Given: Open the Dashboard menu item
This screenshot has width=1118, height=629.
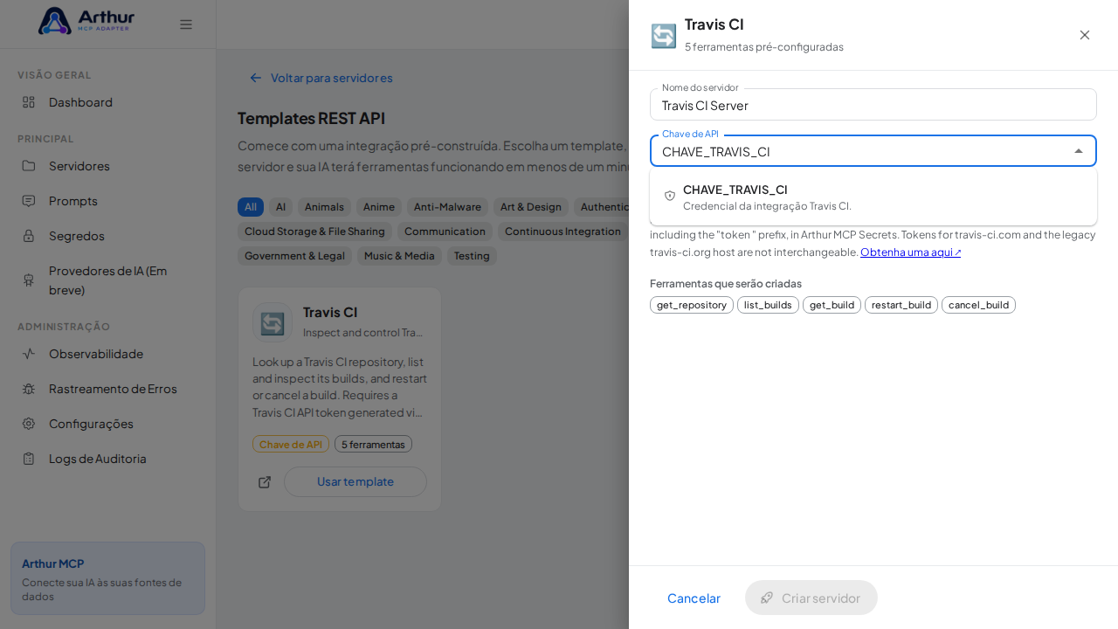Looking at the screenshot, I should point(108,102).
